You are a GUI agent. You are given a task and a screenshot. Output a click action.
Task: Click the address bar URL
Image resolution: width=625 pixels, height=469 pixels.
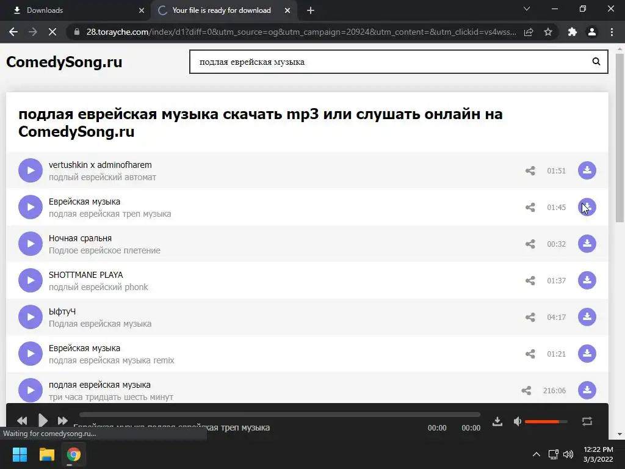click(301, 32)
